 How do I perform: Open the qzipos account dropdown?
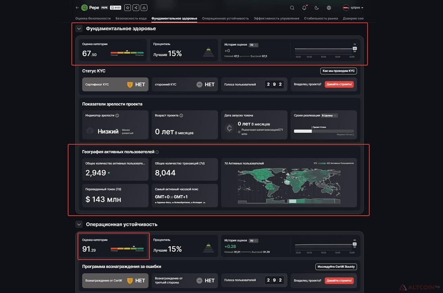[353, 8]
